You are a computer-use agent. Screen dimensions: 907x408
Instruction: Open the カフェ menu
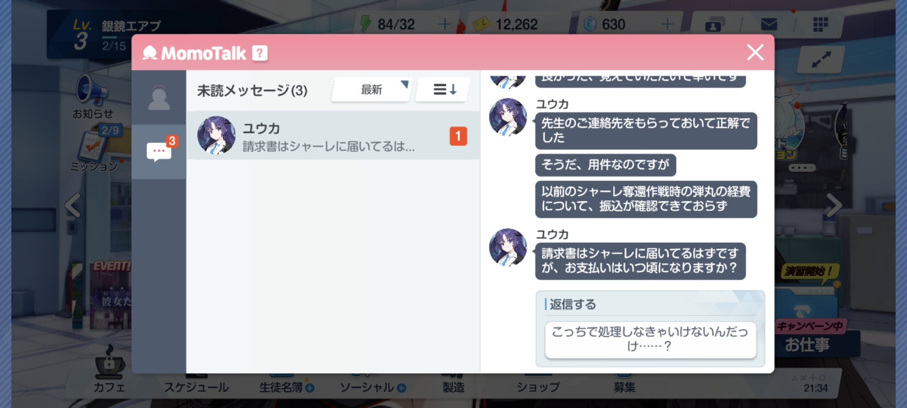tap(109, 370)
